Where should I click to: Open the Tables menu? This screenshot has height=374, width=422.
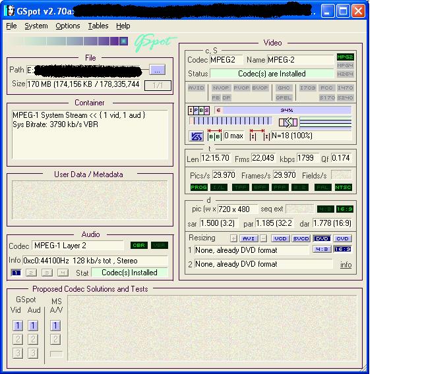tap(98, 26)
